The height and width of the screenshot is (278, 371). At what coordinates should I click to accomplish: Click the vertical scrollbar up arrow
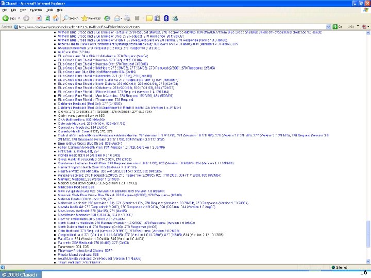pyautogui.click(x=368, y=33)
